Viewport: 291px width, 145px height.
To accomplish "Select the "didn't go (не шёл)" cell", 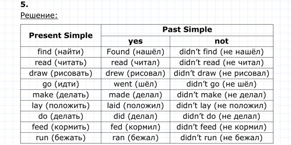I will click(x=221, y=84).
